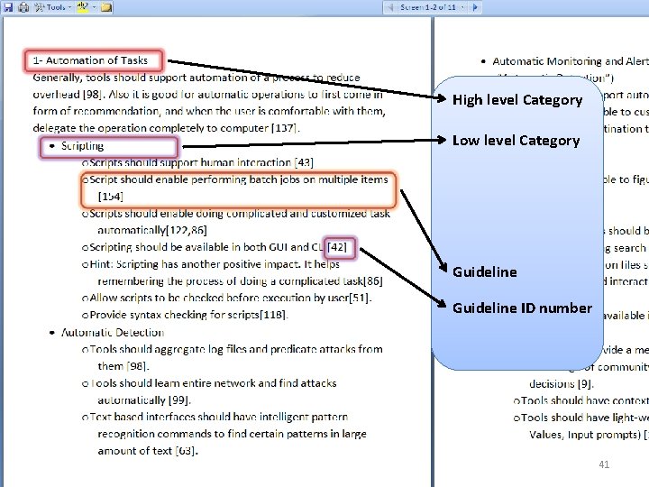Open the 'Screen 1-2 of 11' dropdown
This screenshot has width=649, height=487.
[x=432, y=7]
